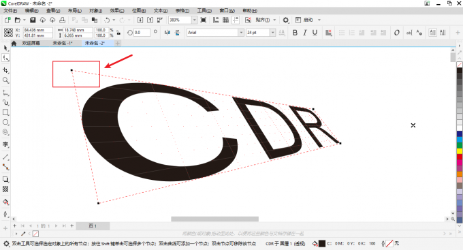Open the zoom level dropdown
The height and width of the screenshot is (250, 463).
coord(194,20)
